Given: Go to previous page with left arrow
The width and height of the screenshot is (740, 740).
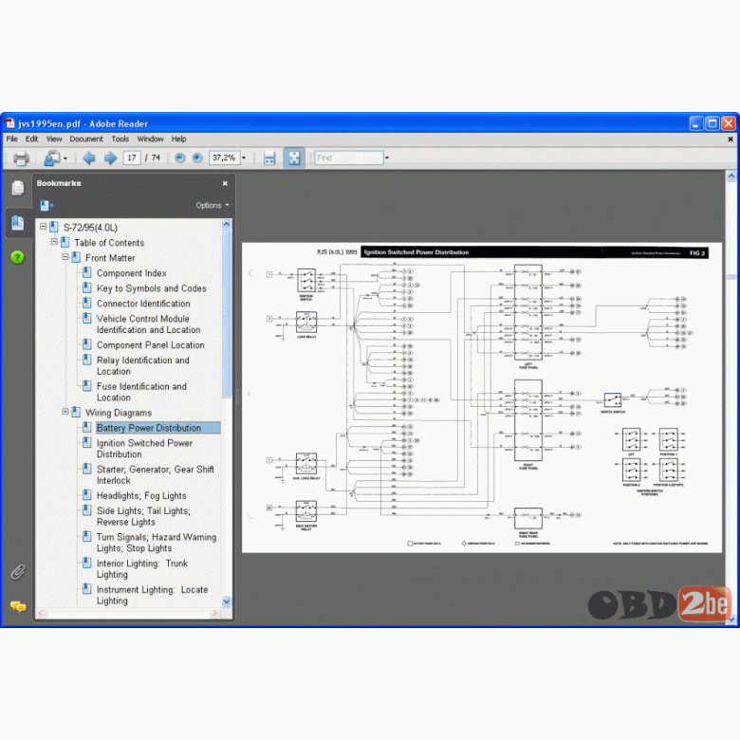Looking at the screenshot, I should click(89, 157).
